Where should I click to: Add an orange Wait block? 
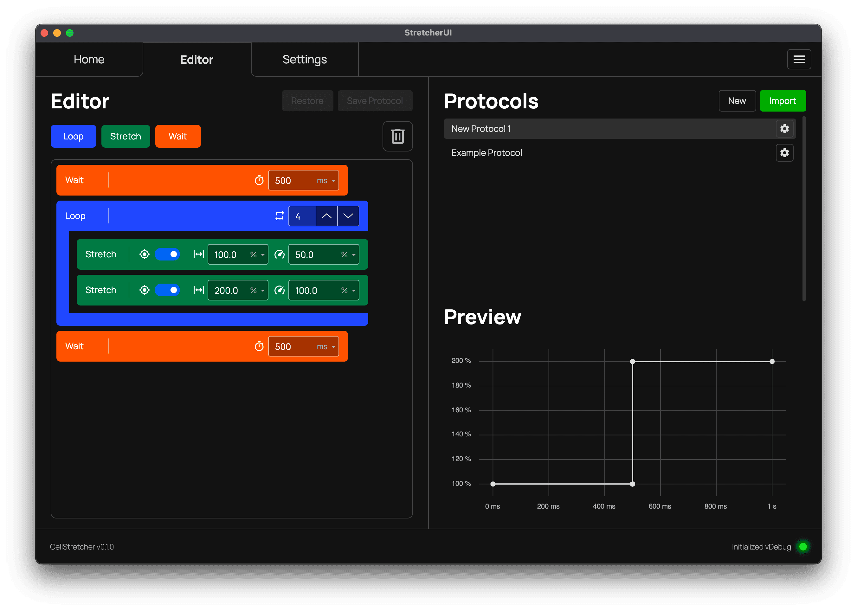coord(177,136)
